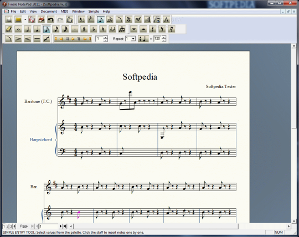Open the Document menu

[x=49, y=12]
